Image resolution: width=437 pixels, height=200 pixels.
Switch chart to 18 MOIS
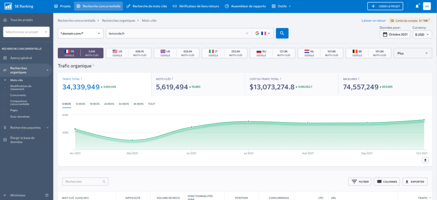coord(94,104)
